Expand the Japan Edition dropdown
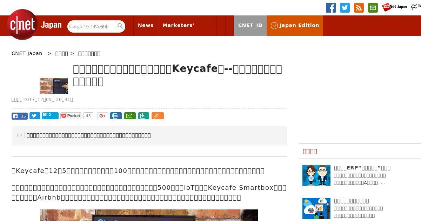This screenshot has width=421, height=221. pos(295,25)
